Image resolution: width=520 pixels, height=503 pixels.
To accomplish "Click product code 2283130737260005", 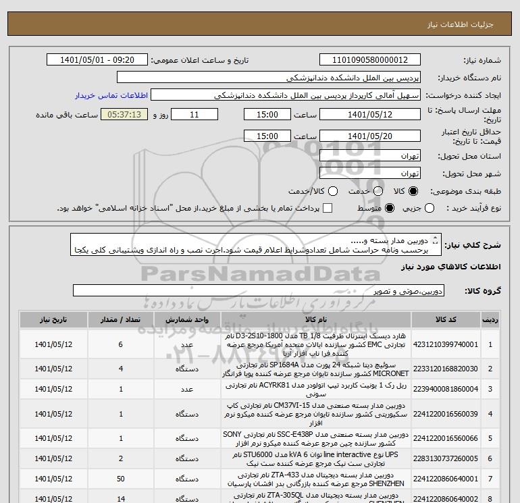I will coord(446,458).
